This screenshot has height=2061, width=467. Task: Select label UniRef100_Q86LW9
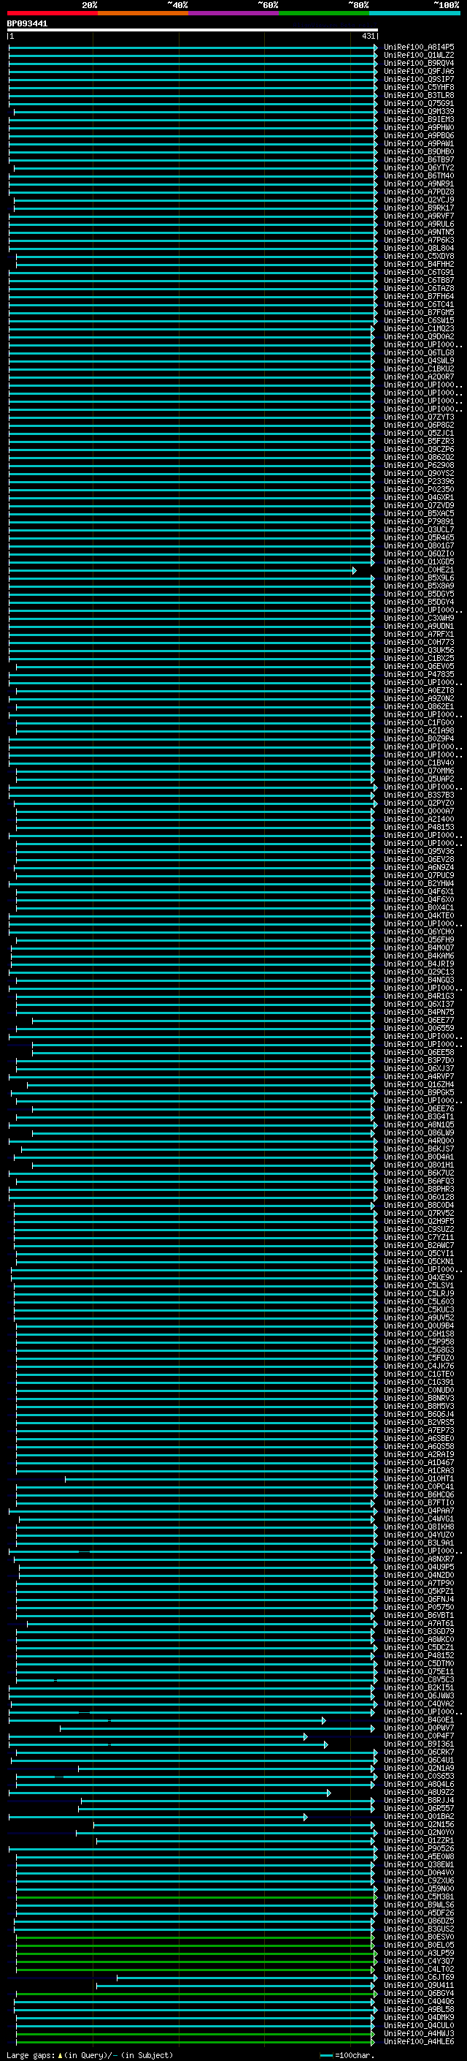(418, 1134)
